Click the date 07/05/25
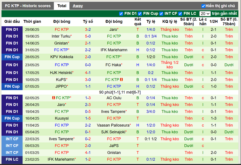 pyautogui.click(x=32, y=86)
